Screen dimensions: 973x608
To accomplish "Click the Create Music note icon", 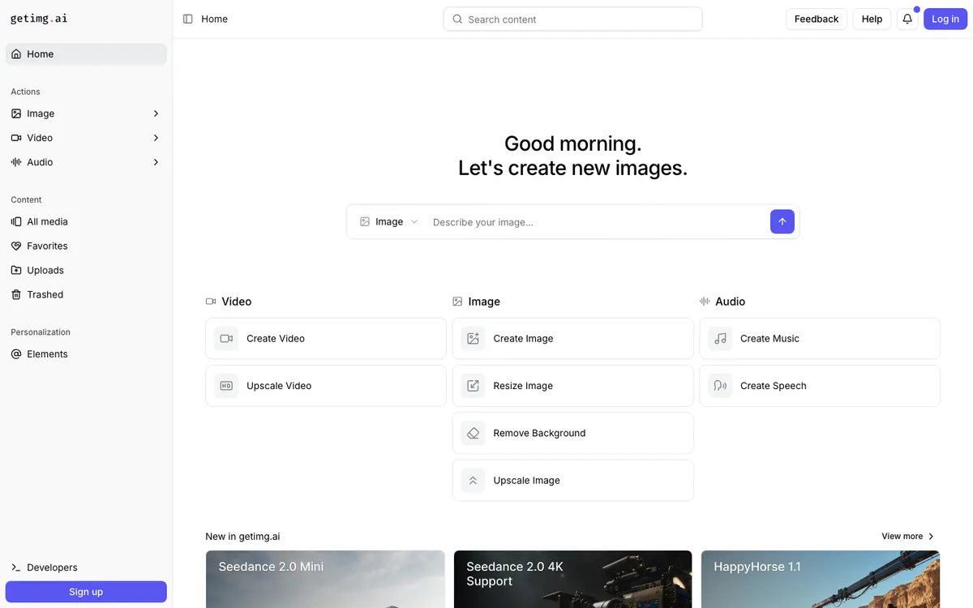I will [x=720, y=339].
